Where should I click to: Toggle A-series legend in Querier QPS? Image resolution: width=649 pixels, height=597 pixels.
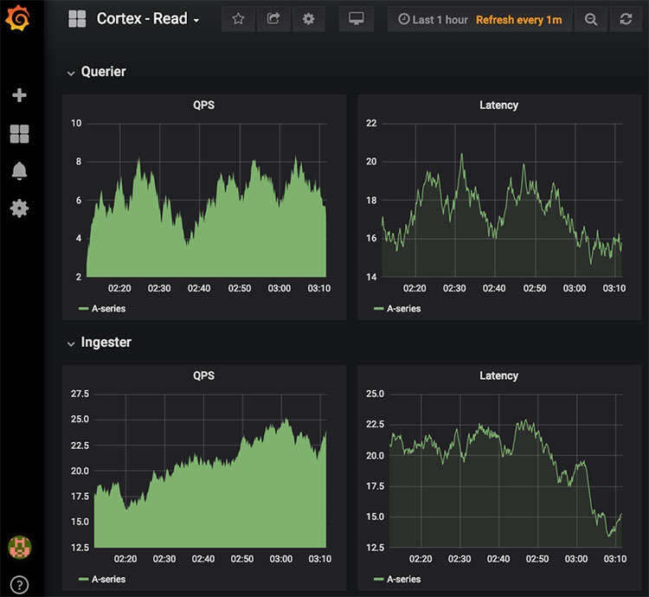point(102,309)
